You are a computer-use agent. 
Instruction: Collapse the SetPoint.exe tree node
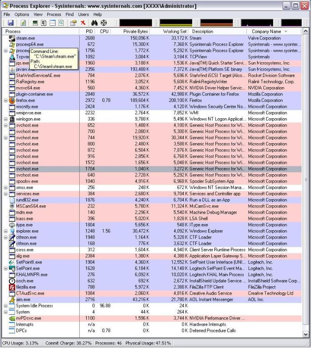pyautogui.click(x=6, y=268)
